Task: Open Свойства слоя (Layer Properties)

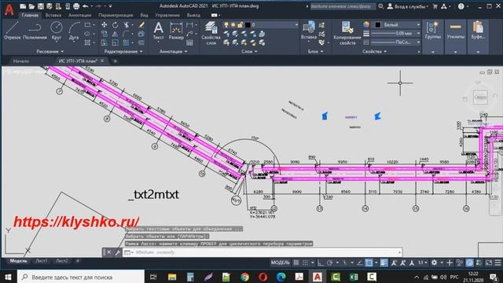Action: [x=211, y=33]
